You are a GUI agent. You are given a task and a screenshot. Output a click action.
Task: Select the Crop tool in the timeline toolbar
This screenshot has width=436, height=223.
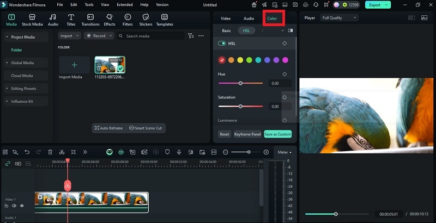(74, 152)
